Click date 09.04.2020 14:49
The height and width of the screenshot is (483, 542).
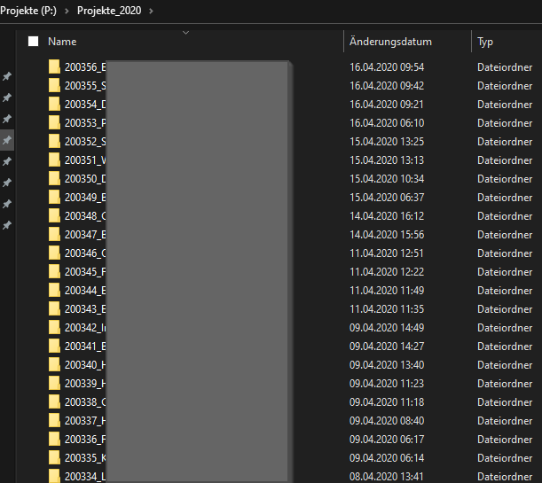tap(387, 328)
